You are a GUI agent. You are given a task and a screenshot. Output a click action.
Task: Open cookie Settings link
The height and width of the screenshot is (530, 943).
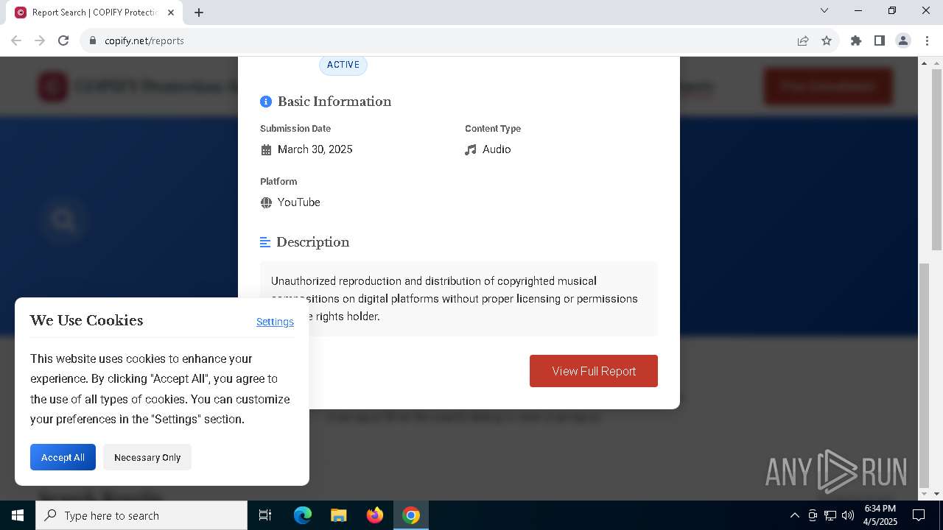[275, 322]
